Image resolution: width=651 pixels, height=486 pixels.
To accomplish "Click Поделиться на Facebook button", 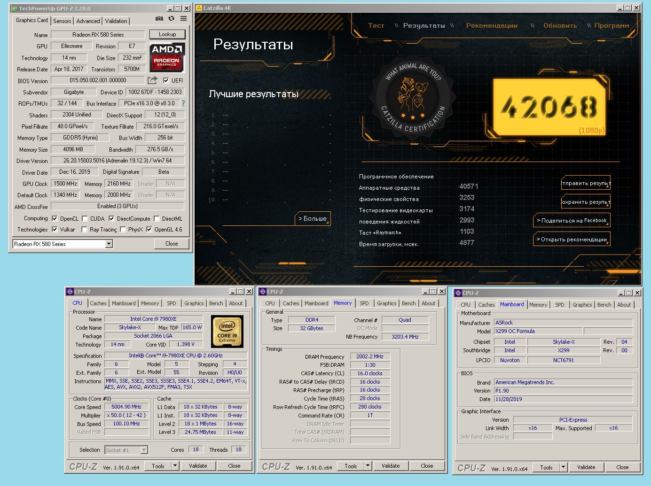I will tap(572, 220).
